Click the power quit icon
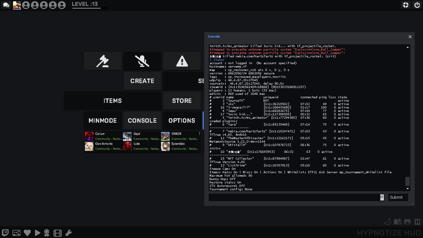The height and width of the screenshot is (238, 423). pos(416,5)
